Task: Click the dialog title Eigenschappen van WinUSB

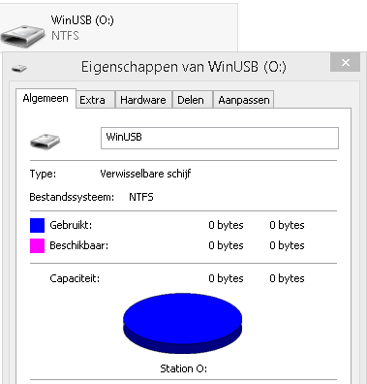Action: click(183, 67)
